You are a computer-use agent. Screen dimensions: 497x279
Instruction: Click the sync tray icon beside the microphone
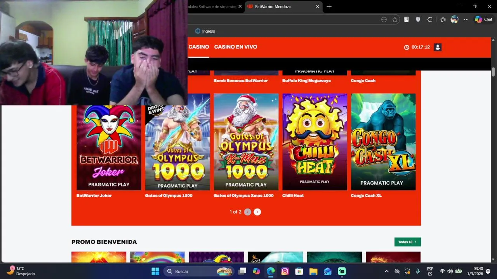(x=407, y=272)
